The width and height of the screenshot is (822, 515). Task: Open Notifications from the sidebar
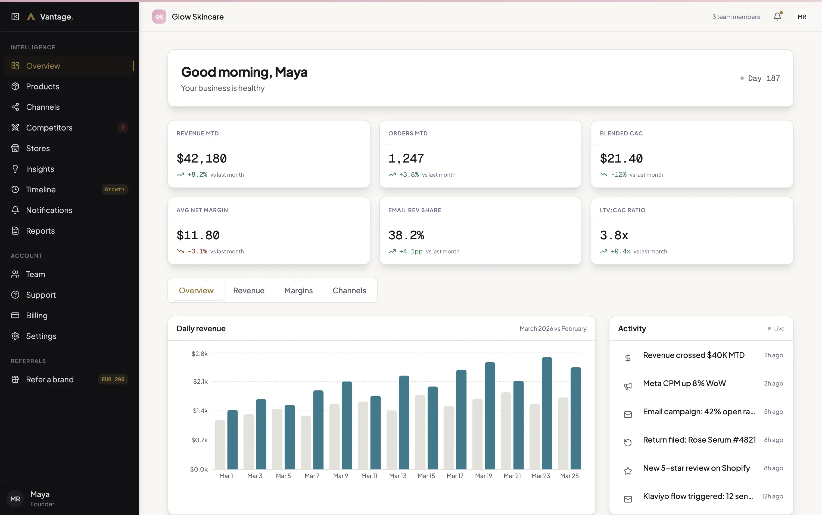coord(49,210)
